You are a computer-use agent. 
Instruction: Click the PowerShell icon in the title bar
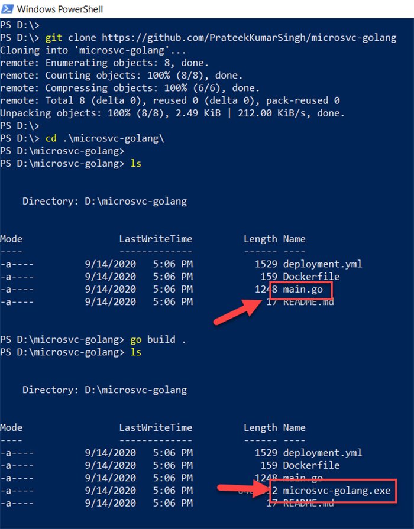pyautogui.click(x=8, y=9)
